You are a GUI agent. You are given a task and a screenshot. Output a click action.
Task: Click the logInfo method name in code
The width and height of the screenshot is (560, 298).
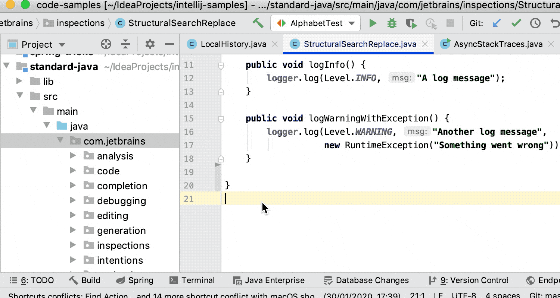pos(327,65)
